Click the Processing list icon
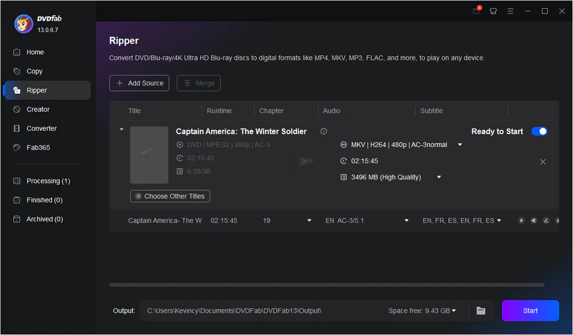The height and width of the screenshot is (335, 573). (x=17, y=181)
